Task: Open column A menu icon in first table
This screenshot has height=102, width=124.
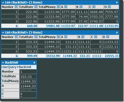Action: point(66,7)
